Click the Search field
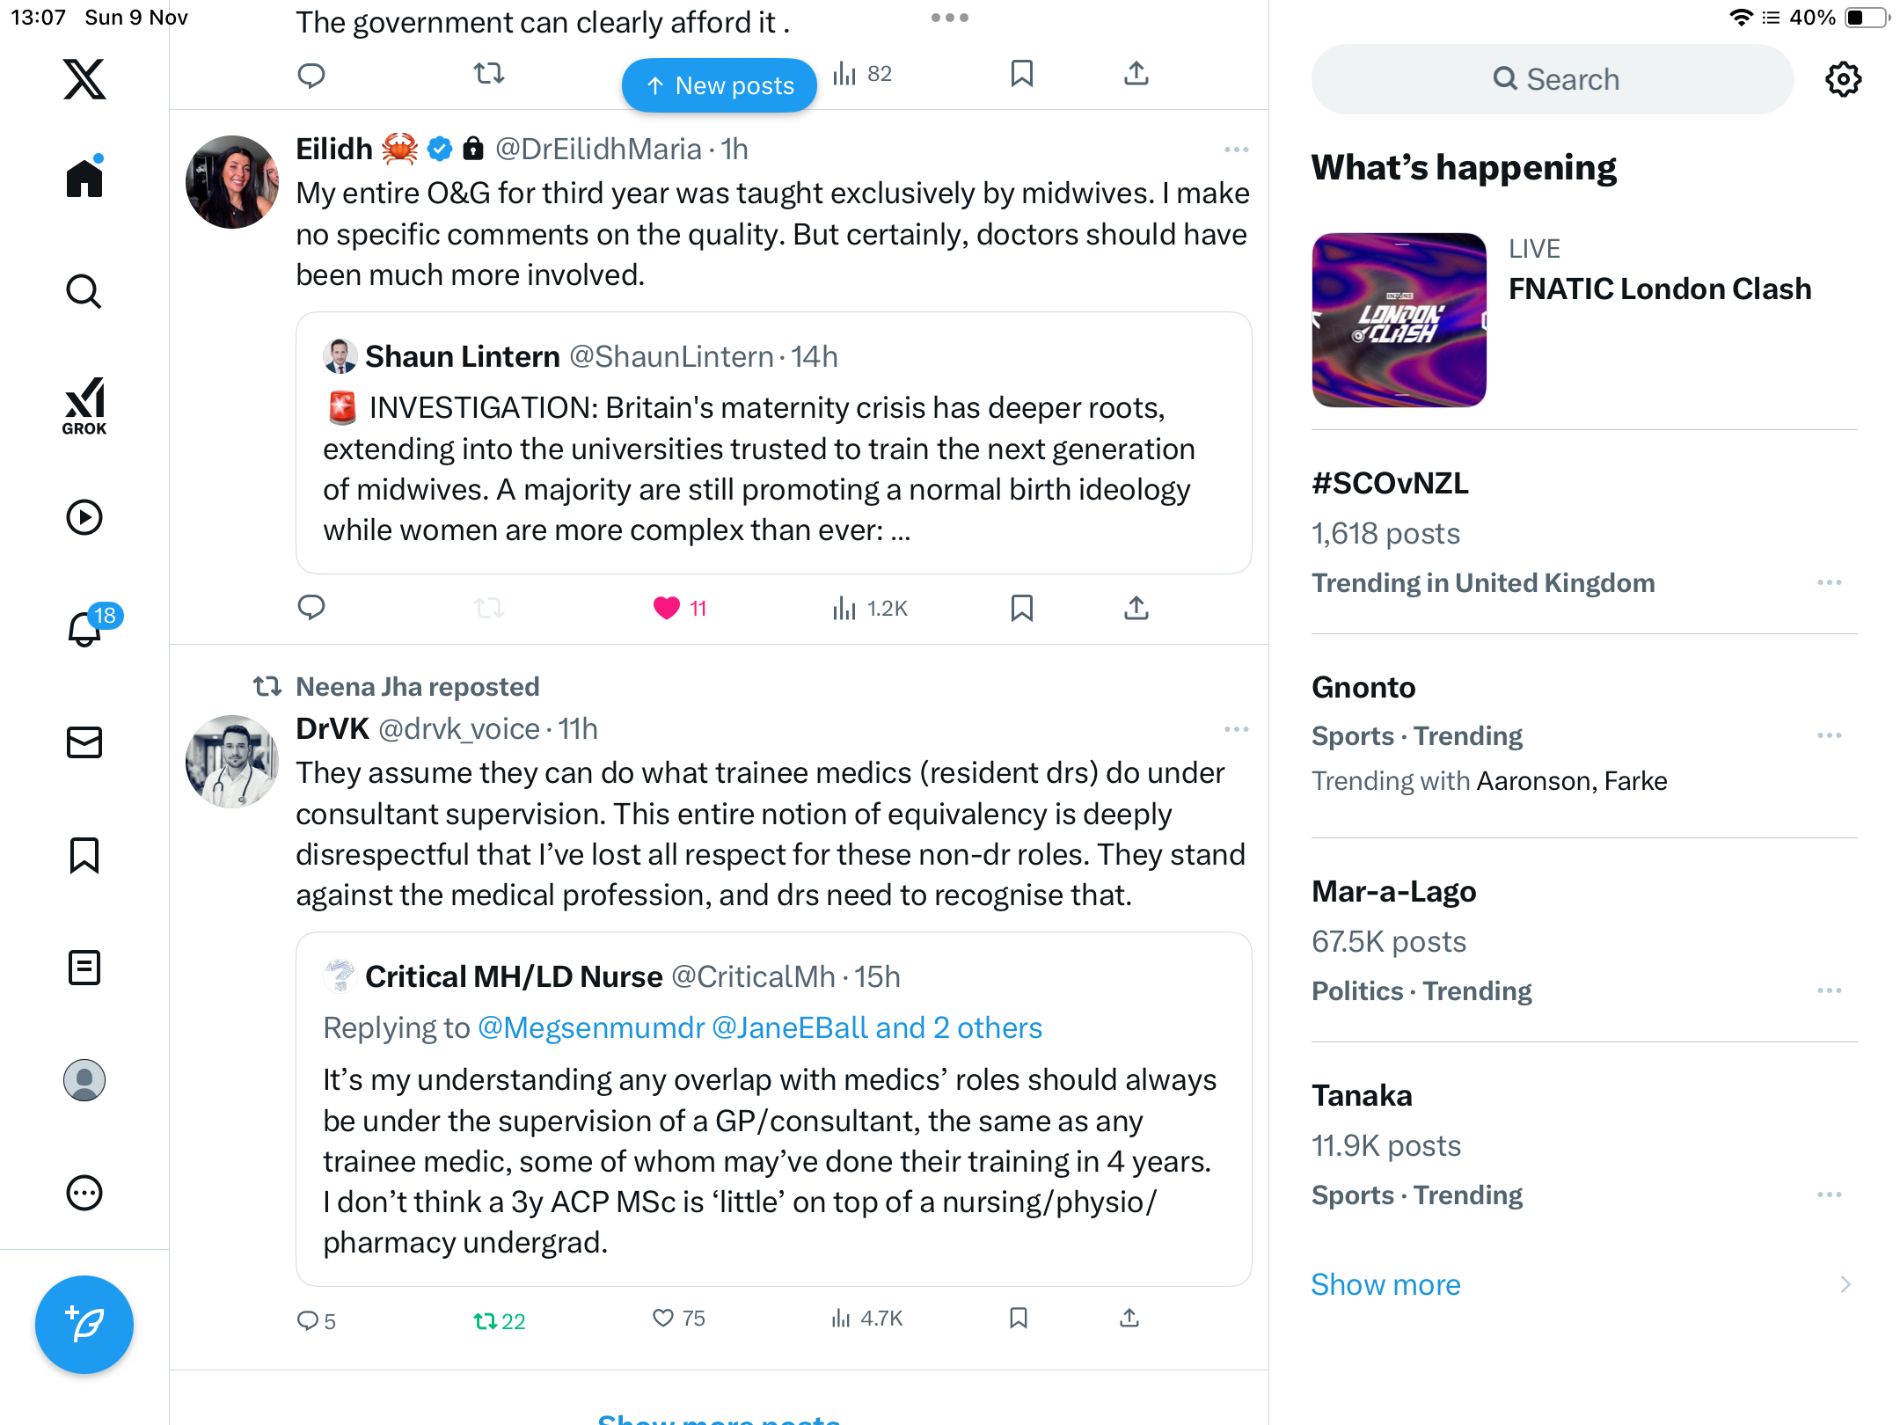 point(1553,80)
